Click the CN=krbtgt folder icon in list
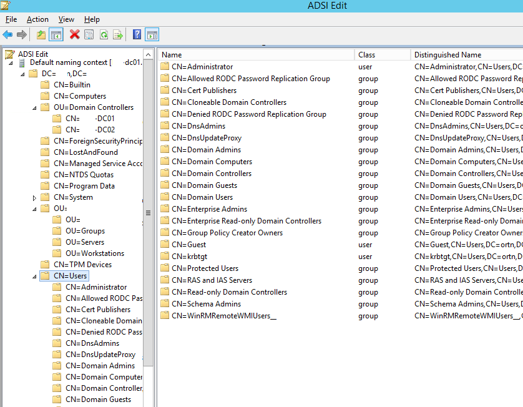Image resolution: width=523 pixels, height=407 pixels. 165,256
